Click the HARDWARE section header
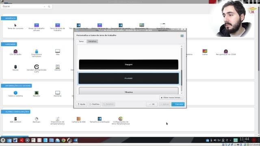Viewport: 260px width, 146px height. click(9, 44)
